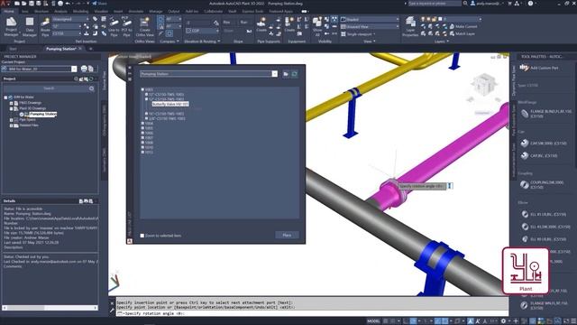Select the Line to Pipe tool
Image resolution: width=577 pixels, height=325 pixels.
click(114, 26)
